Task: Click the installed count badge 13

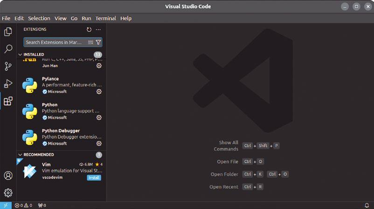Action: pyautogui.click(x=98, y=55)
